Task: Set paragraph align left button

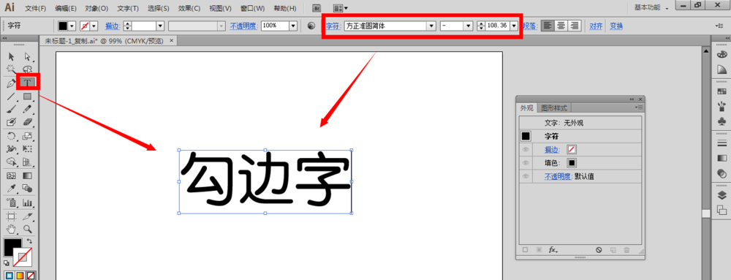Action: [548, 26]
